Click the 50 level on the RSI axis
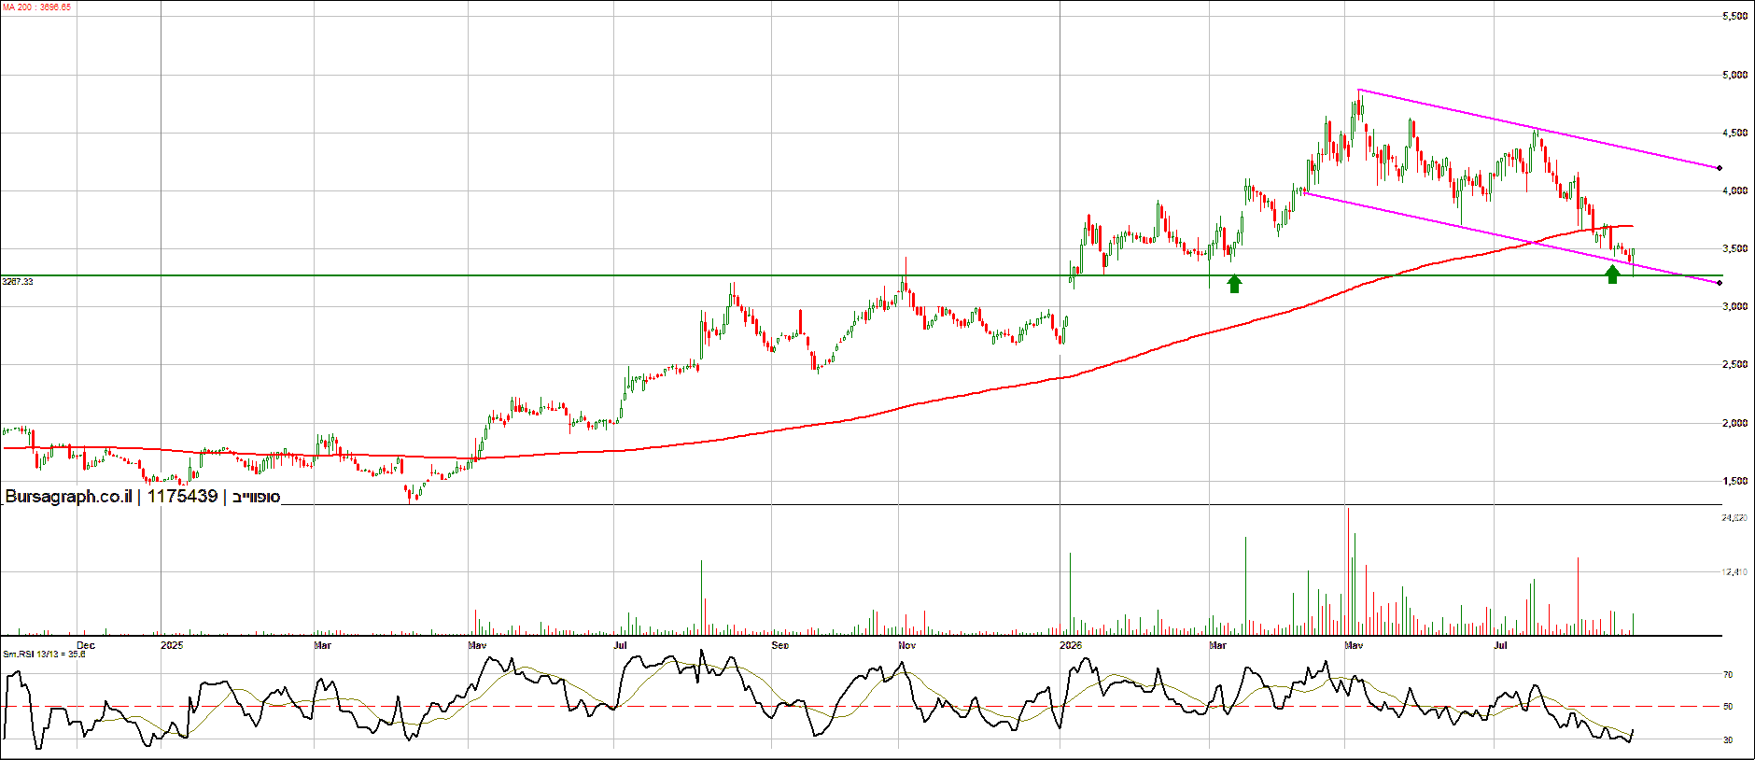The image size is (1755, 760). [x=1728, y=707]
